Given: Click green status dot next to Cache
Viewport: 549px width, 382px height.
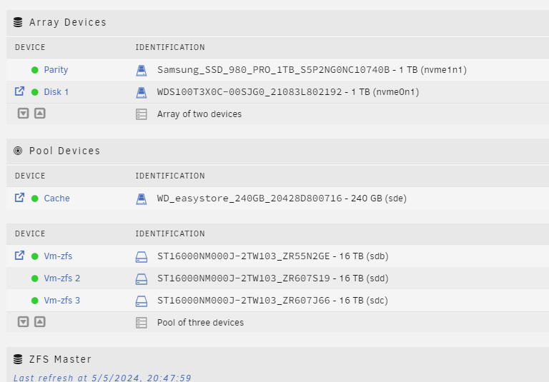Looking at the screenshot, I should pos(34,198).
